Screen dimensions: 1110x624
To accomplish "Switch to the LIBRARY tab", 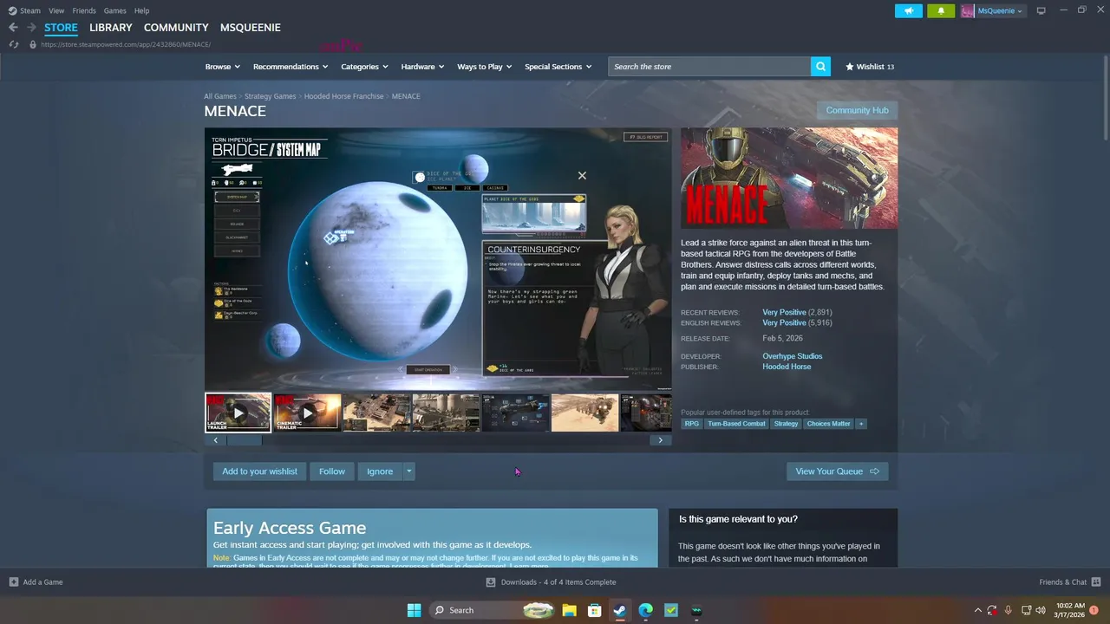I will [x=111, y=28].
